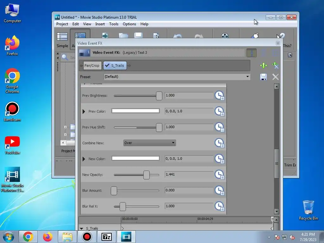Viewport: 324px width, 243px height.
Task: Animate Prev Color with its clock icon
Action: 220,111
